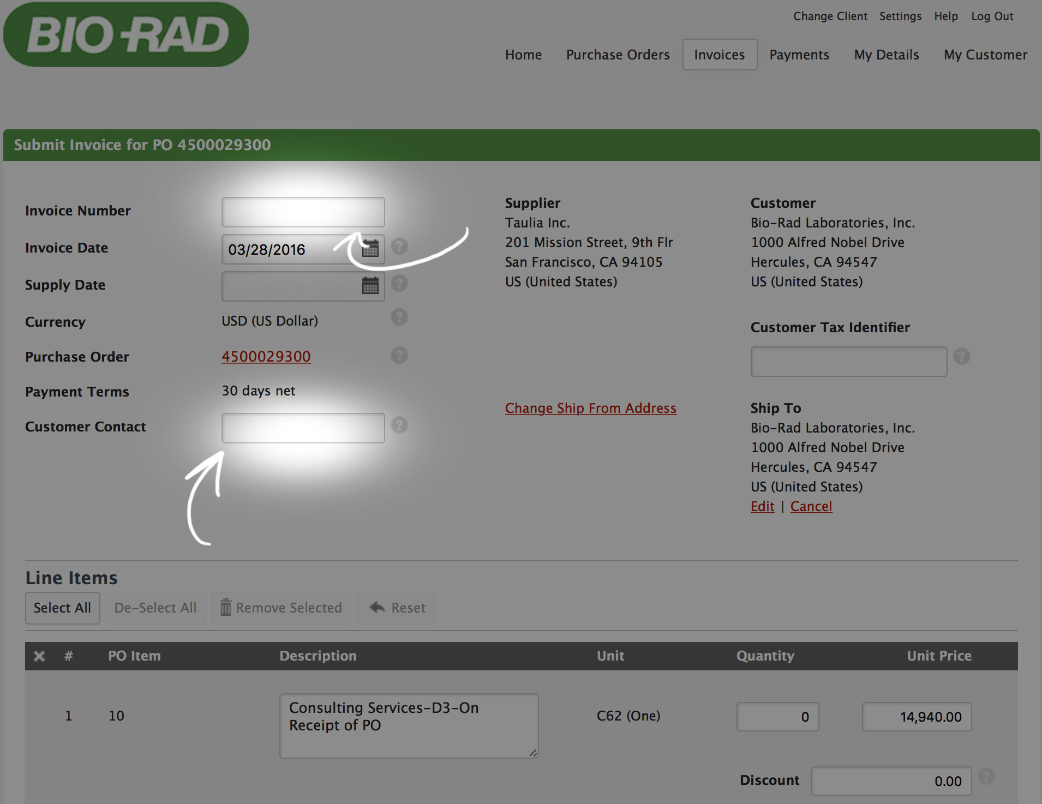Focus the Invoice Number field
Screen dimensions: 1042x804
pos(303,212)
